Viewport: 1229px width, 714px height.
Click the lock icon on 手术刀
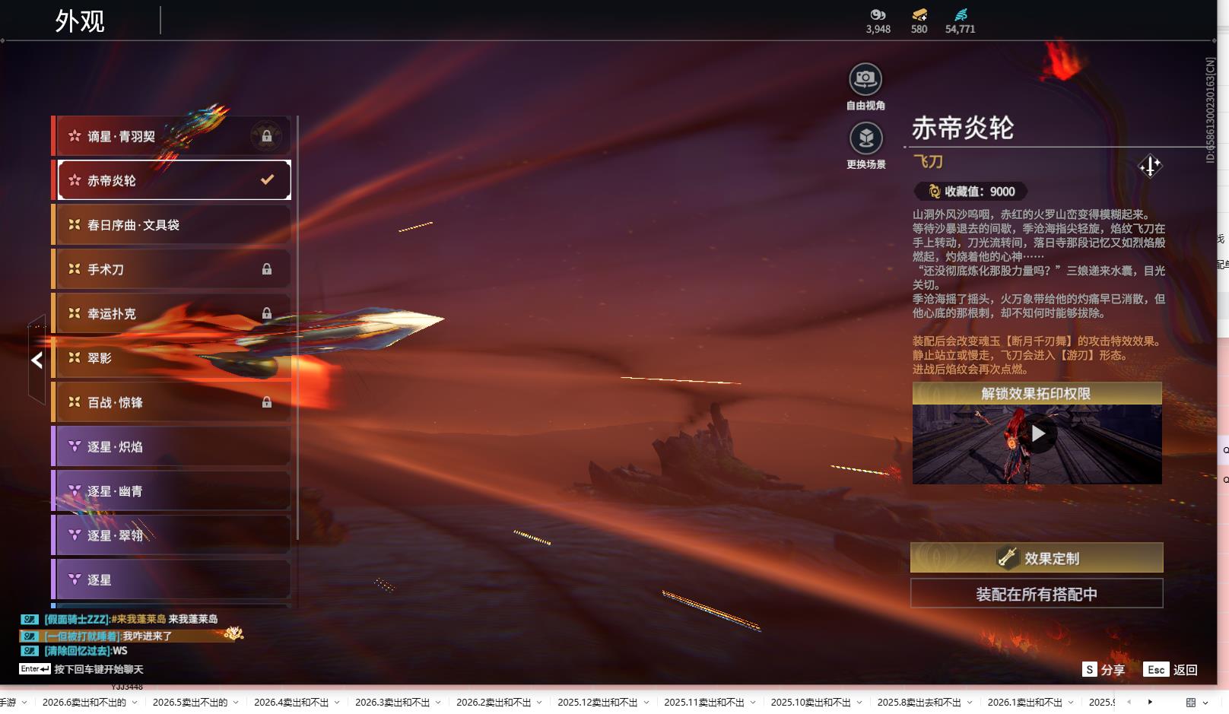[x=267, y=269]
